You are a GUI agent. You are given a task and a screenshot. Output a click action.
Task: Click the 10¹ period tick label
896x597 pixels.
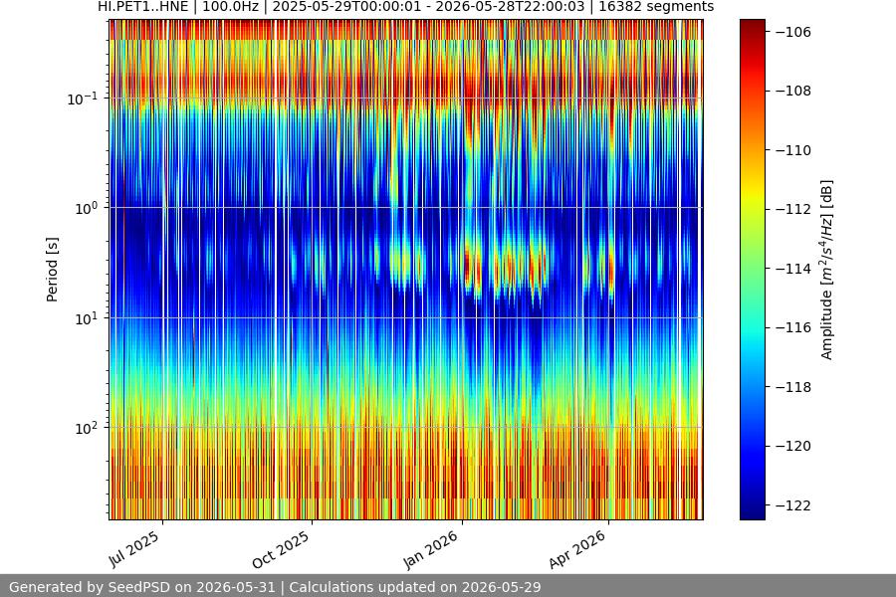point(87,318)
